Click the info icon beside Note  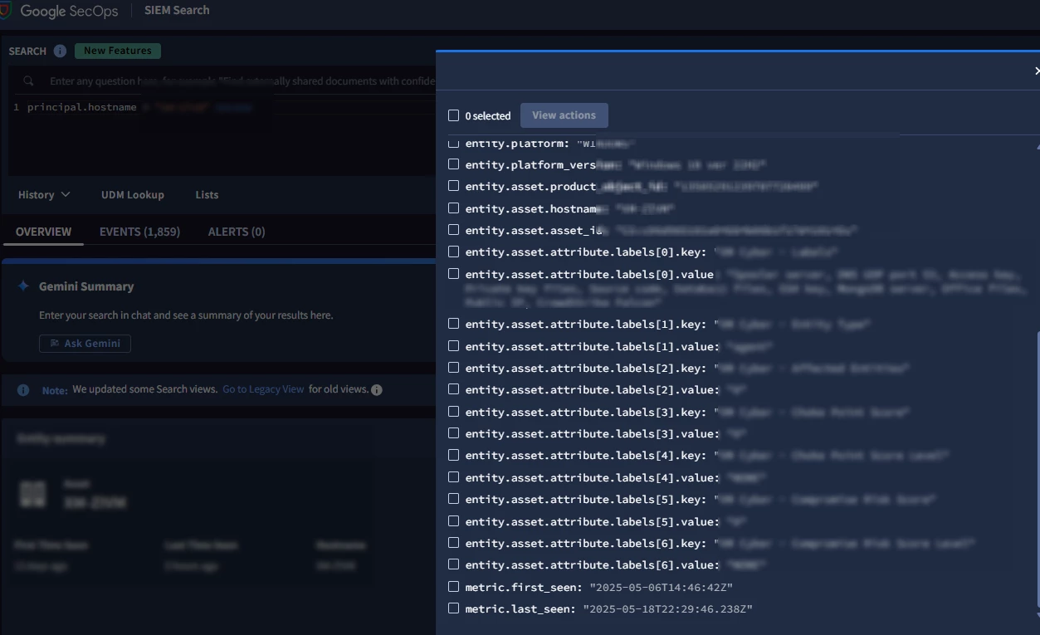click(23, 390)
